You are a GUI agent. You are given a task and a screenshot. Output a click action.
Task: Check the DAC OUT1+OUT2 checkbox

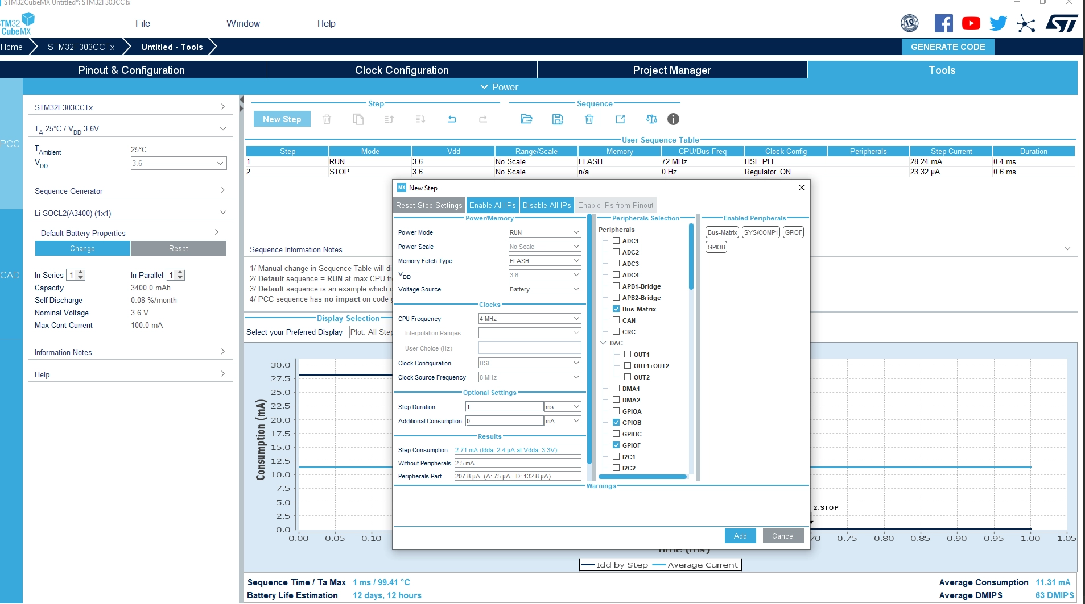tap(628, 365)
